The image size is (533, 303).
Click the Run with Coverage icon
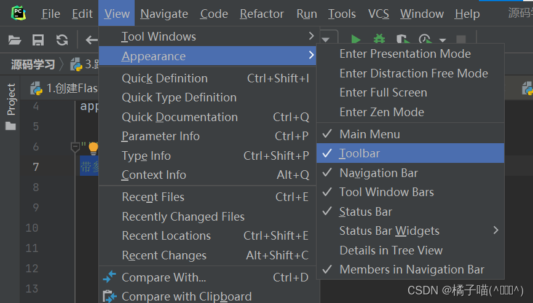403,39
